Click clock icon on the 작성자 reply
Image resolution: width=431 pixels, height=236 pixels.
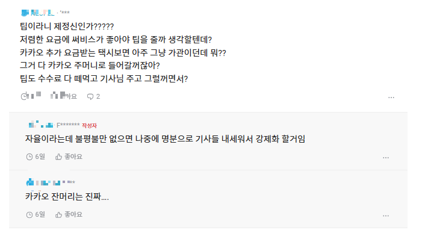click(x=29, y=157)
